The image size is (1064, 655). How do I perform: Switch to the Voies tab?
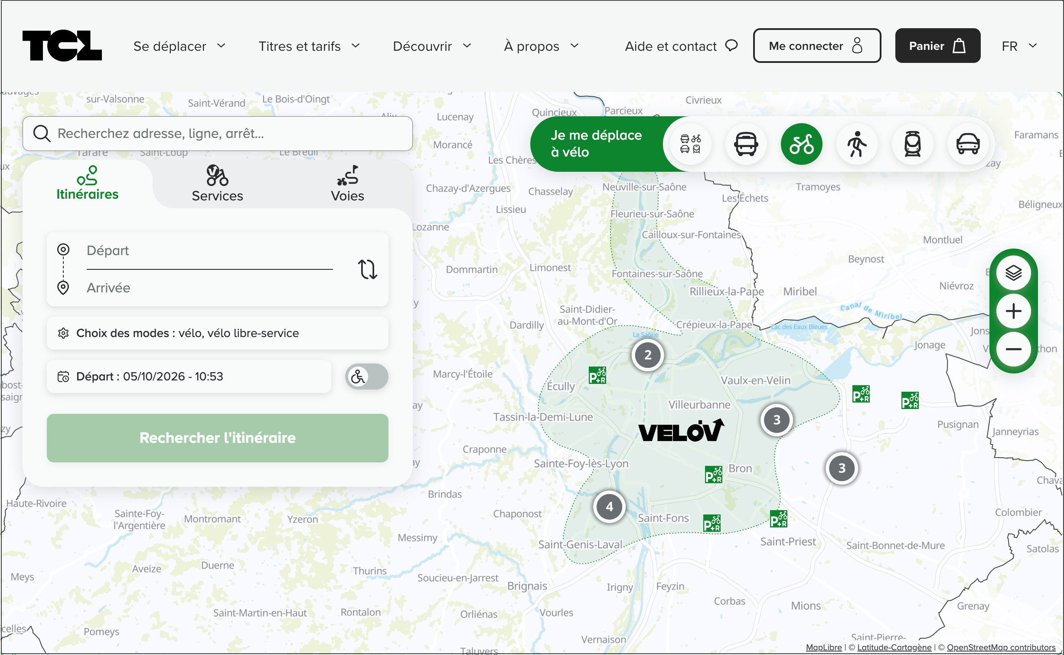pos(347,184)
